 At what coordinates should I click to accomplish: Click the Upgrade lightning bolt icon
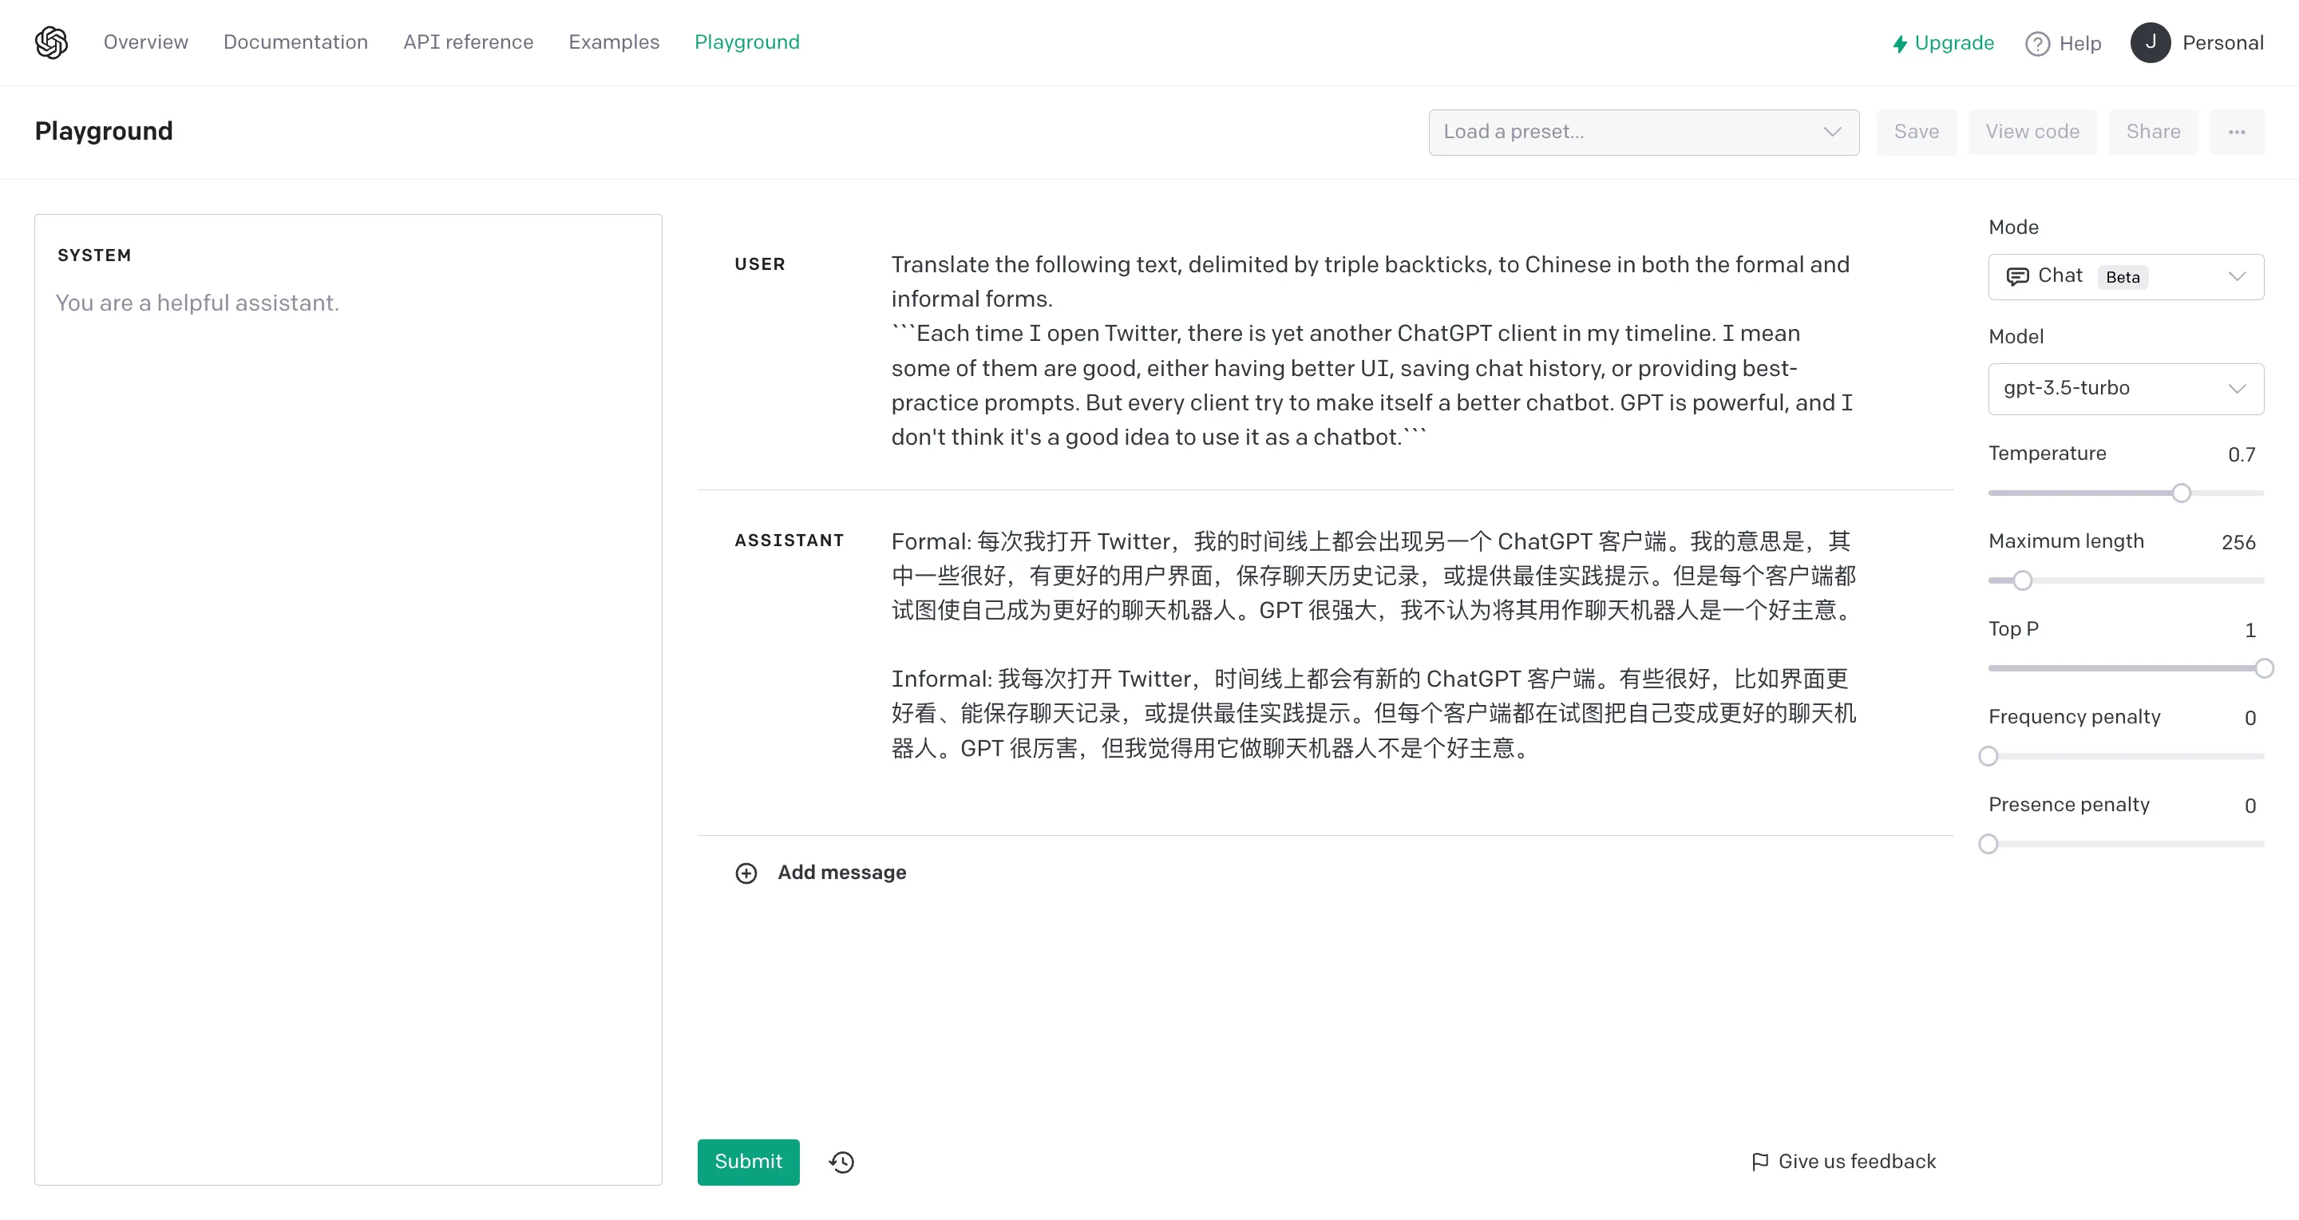(x=1900, y=44)
